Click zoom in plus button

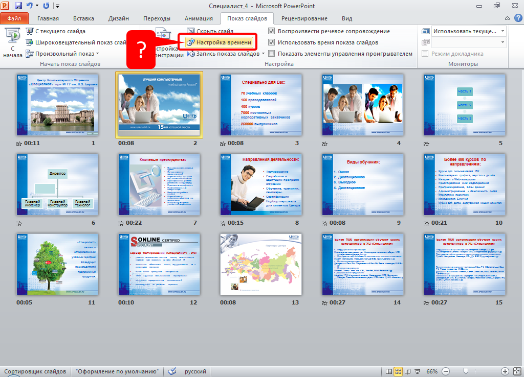coord(505,371)
